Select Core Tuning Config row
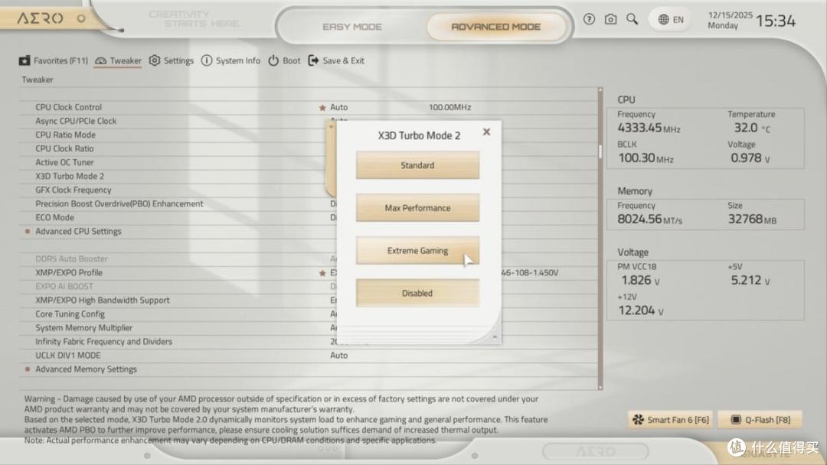 coord(309,314)
